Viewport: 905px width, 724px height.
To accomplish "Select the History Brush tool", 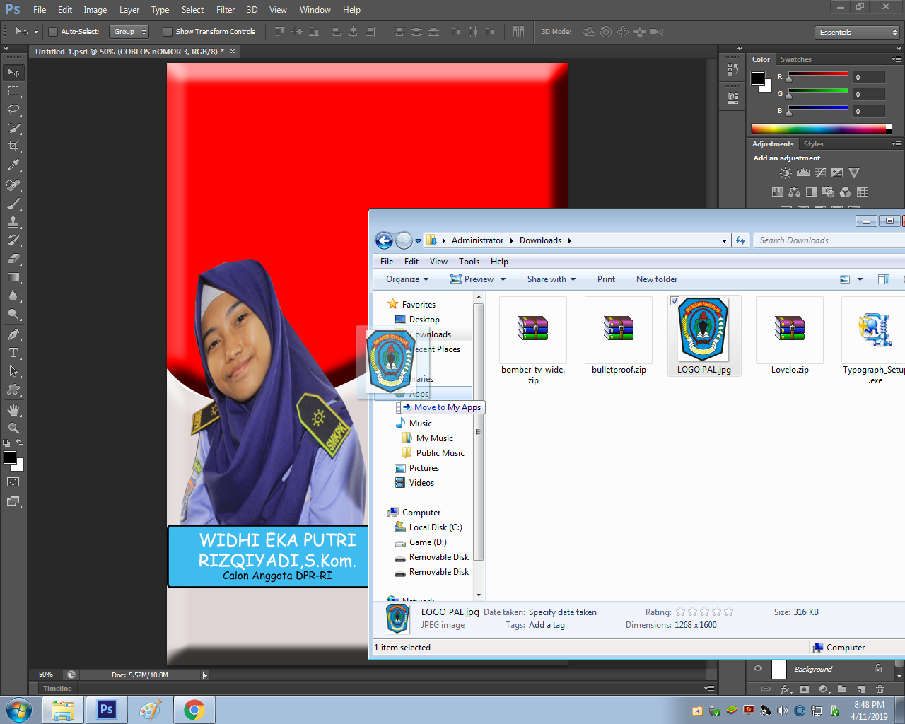I will click(x=13, y=240).
